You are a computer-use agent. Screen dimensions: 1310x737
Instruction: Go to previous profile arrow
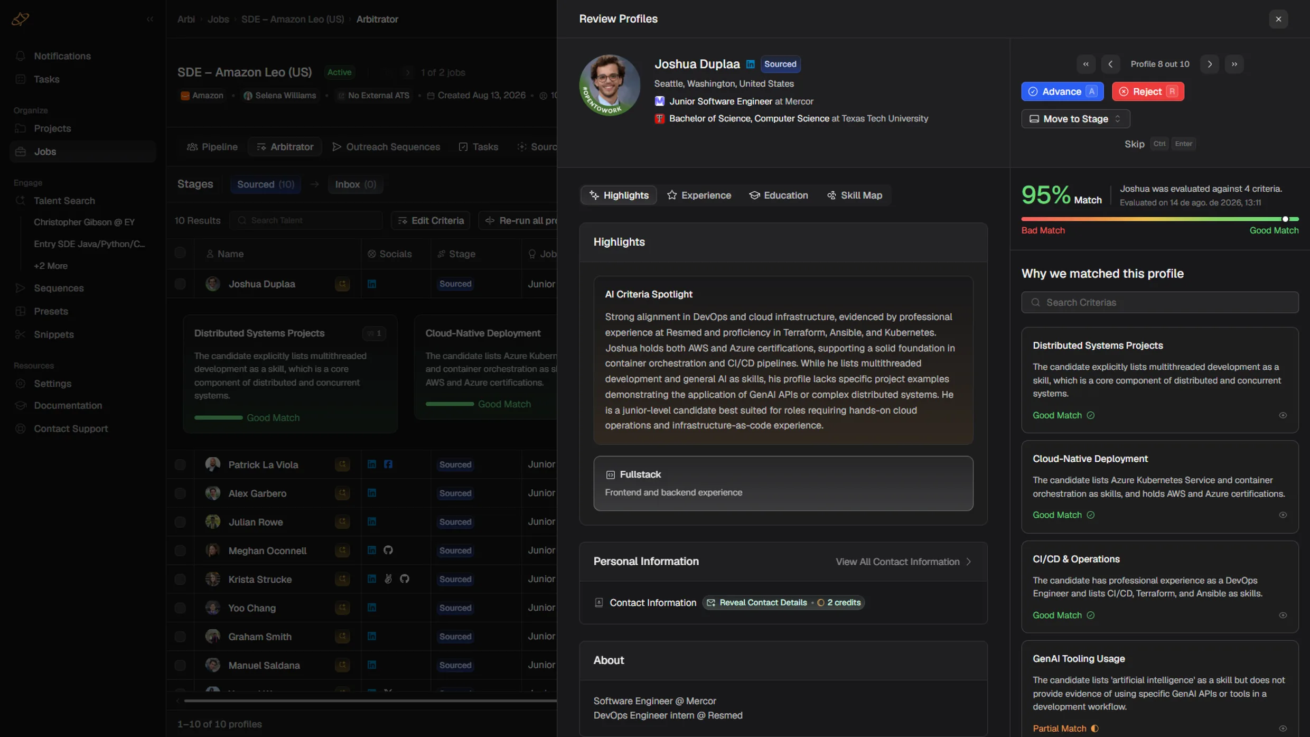1110,64
